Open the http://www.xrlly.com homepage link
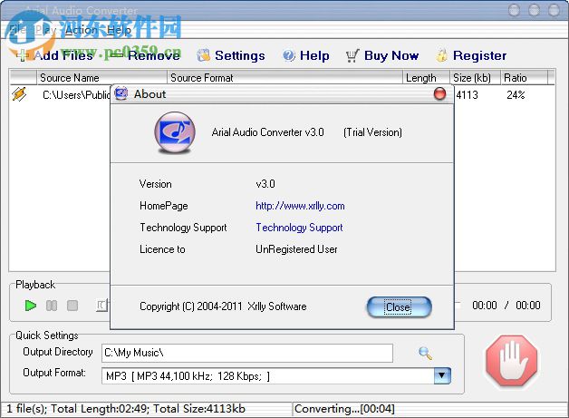The image size is (569, 418). pos(300,206)
